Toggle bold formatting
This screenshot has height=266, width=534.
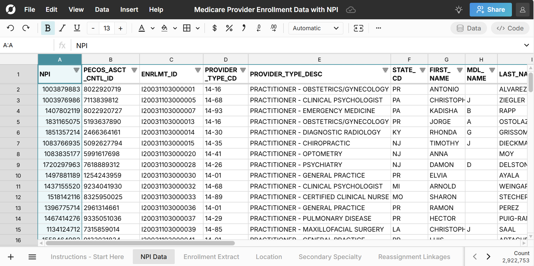point(48,28)
